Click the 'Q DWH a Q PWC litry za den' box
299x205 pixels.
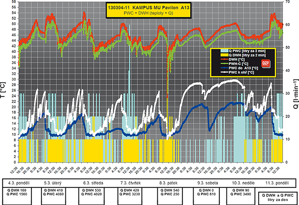[277, 198]
